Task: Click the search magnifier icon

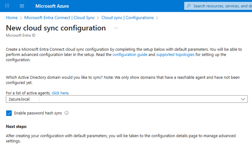Action: [189, 6]
